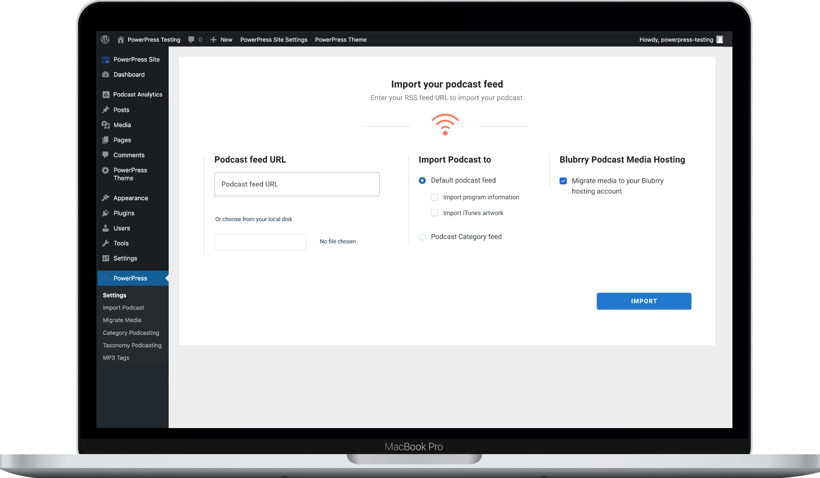The height and width of the screenshot is (478, 820).
Task: Click the Dashboard gauge icon
Action: [105, 74]
